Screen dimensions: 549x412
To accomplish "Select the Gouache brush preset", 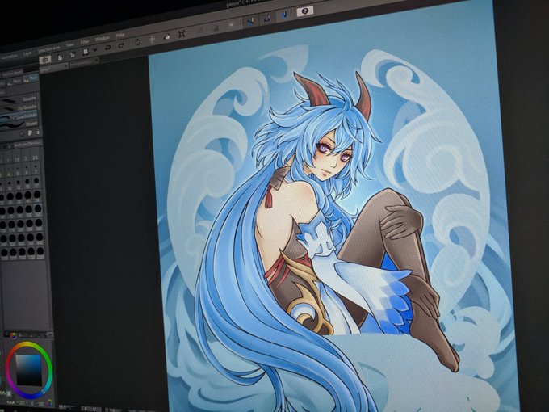I will tap(19, 100).
